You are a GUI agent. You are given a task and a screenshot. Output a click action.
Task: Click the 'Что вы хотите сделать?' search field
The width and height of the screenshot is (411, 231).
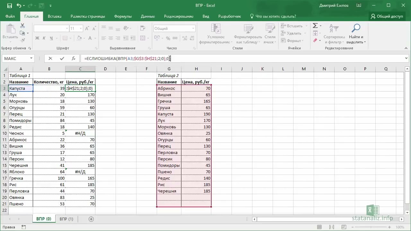[x=273, y=16]
